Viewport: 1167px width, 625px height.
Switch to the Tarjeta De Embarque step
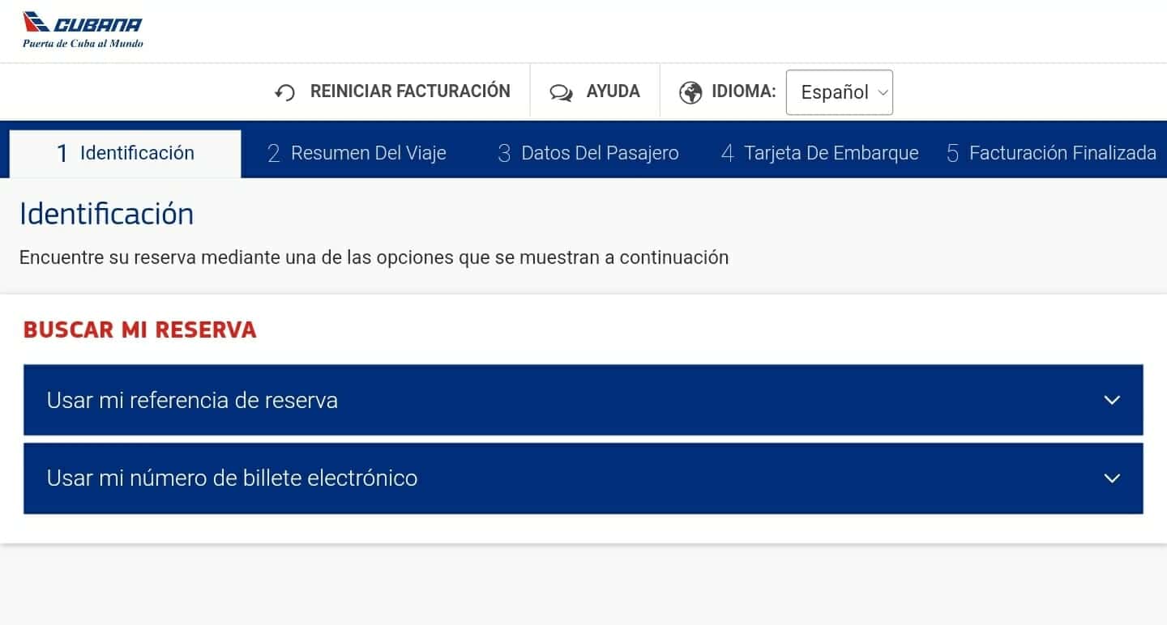pyautogui.click(x=820, y=153)
